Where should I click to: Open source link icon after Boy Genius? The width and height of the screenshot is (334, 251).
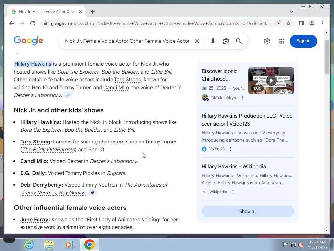click(93, 192)
